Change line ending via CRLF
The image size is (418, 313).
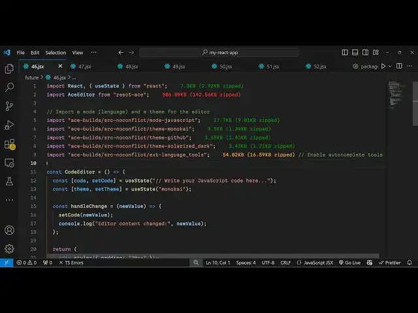(x=285, y=263)
